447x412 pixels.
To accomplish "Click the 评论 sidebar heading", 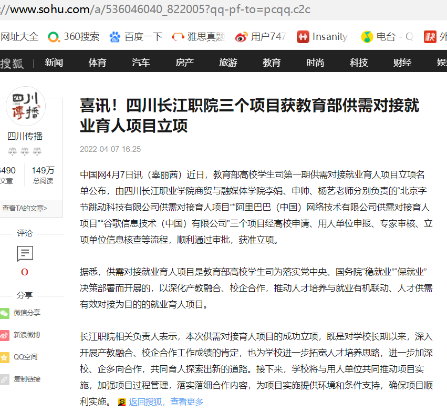I will click(x=25, y=233).
